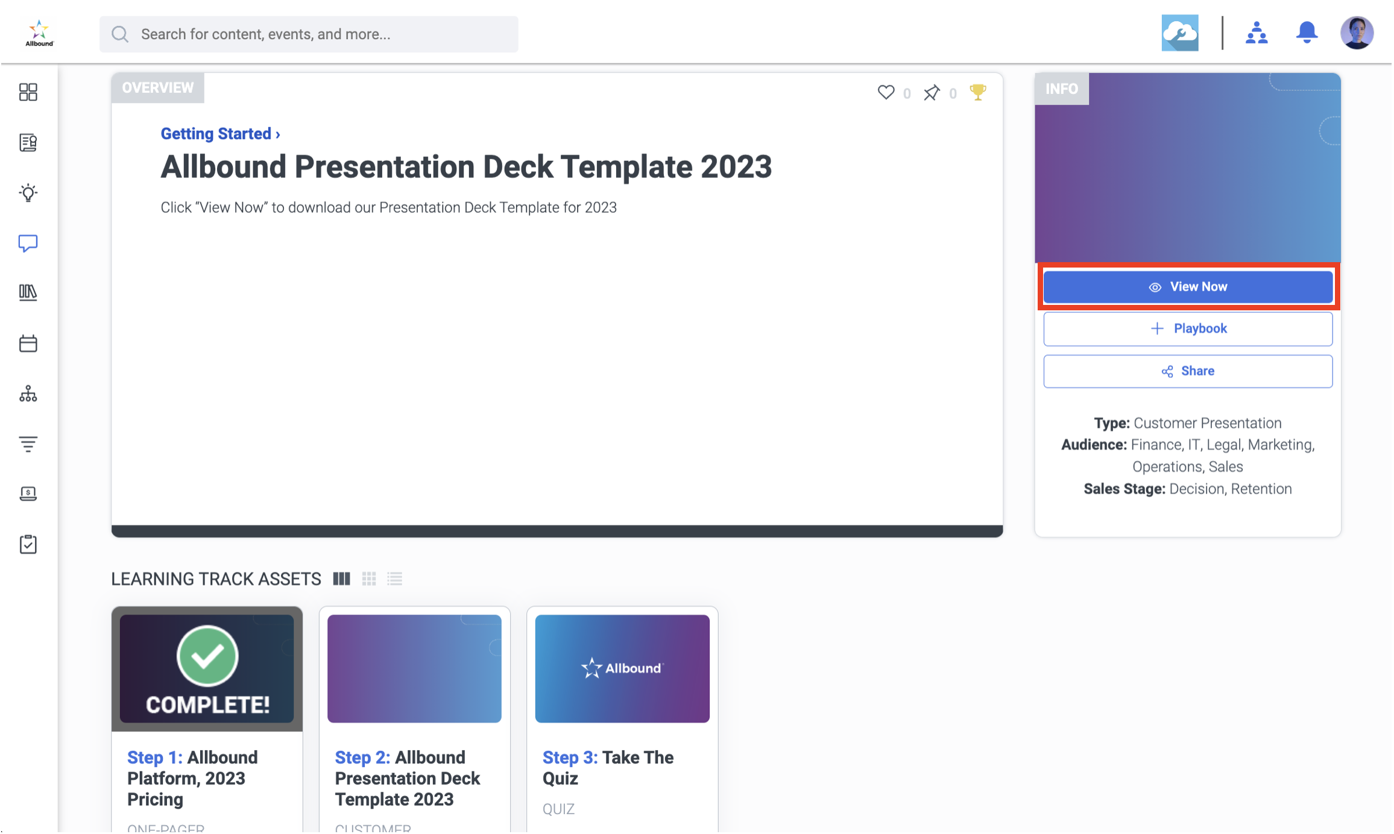Image resolution: width=1394 pixels, height=834 pixels.
Task: Open the Step 3 Allbound logo thumbnail
Action: click(x=622, y=669)
